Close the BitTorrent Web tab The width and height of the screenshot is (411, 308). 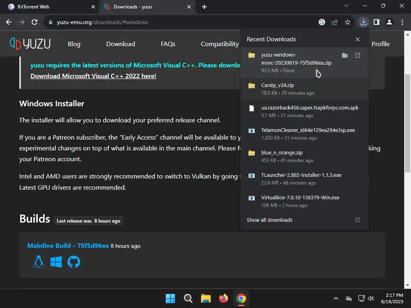point(93,7)
